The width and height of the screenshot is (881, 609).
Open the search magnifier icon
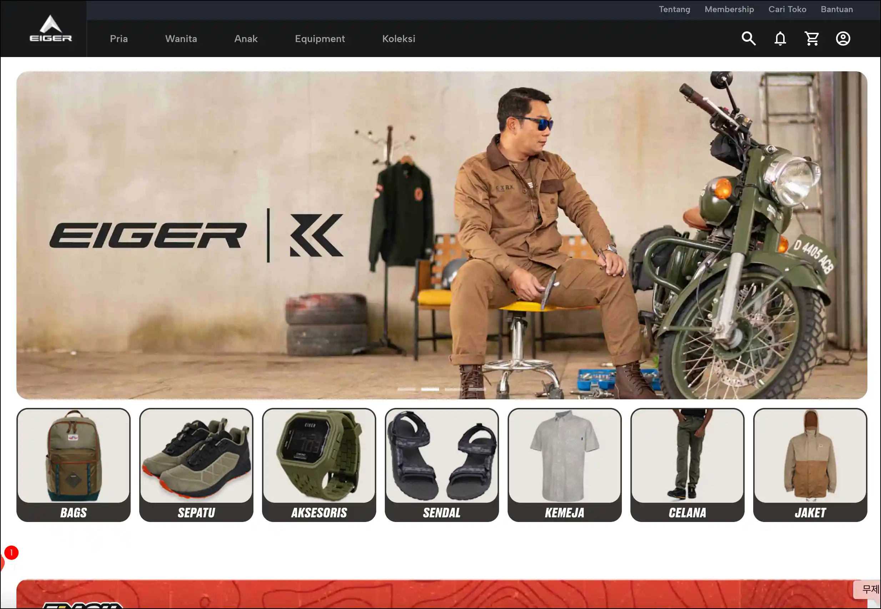coord(748,39)
